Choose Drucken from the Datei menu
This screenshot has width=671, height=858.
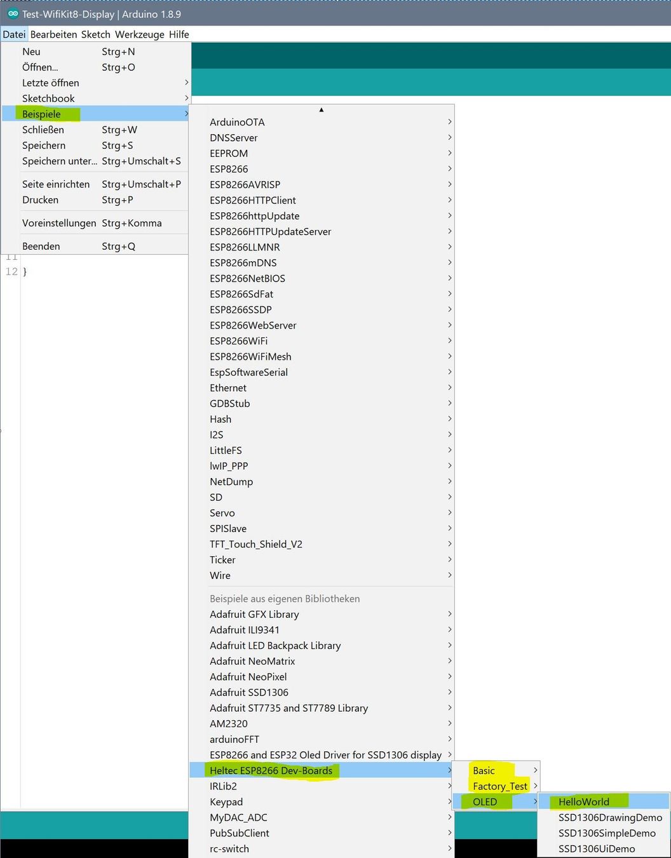95,200
